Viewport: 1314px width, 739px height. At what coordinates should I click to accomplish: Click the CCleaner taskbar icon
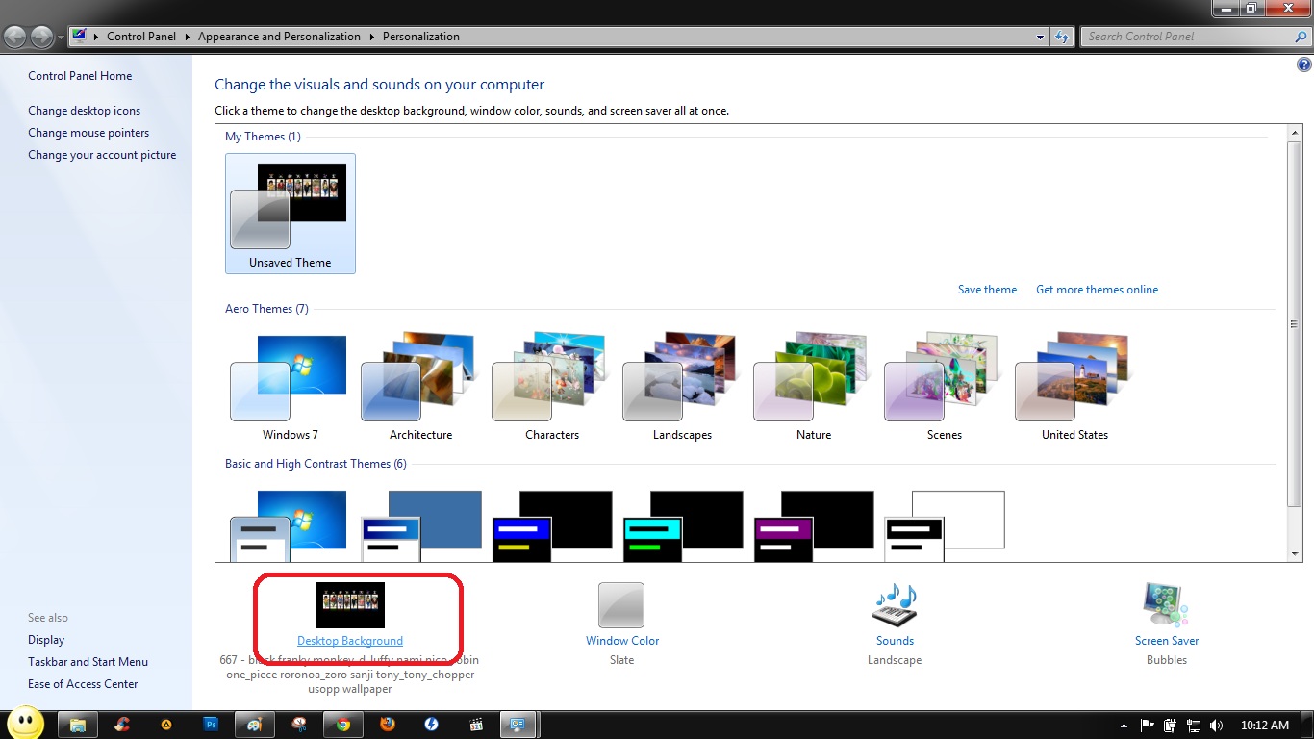(122, 725)
